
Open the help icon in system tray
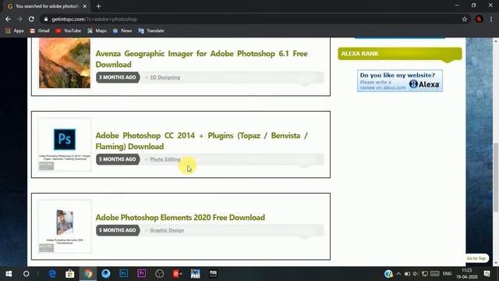388,274
